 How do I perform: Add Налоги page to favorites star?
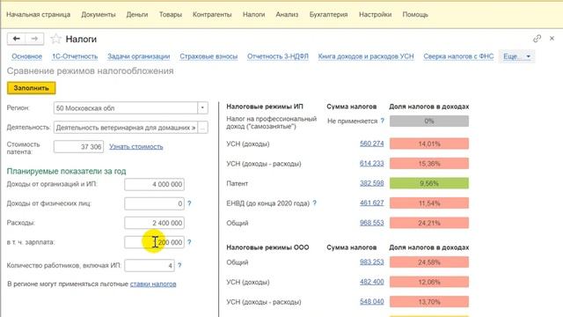coord(55,39)
